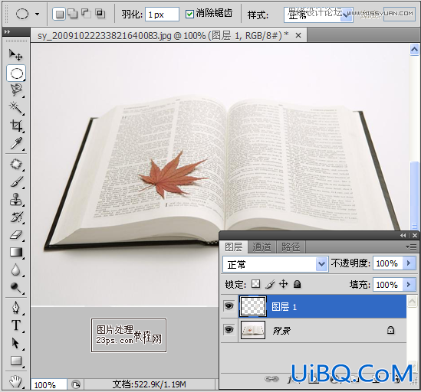Expand the 填充 fill arrow
The width and height of the screenshot is (421, 392).
click(x=409, y=284)
